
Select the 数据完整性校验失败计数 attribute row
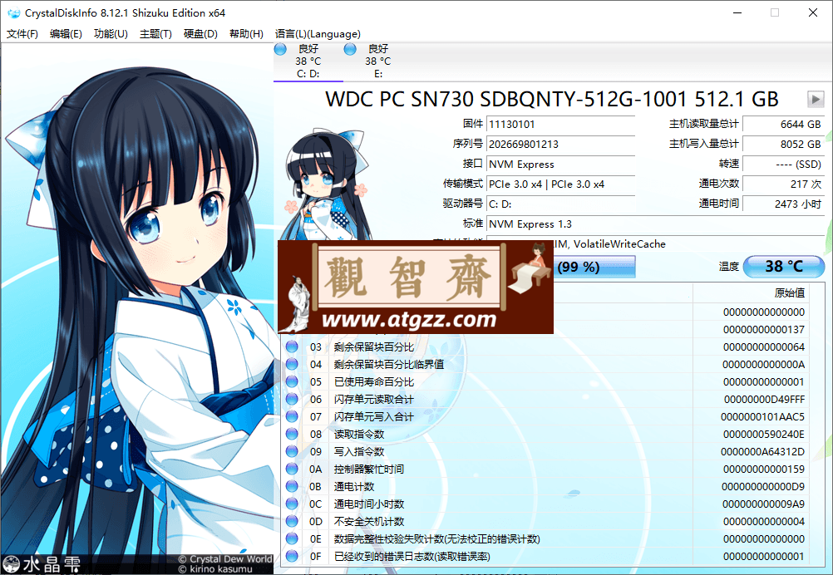545,539
